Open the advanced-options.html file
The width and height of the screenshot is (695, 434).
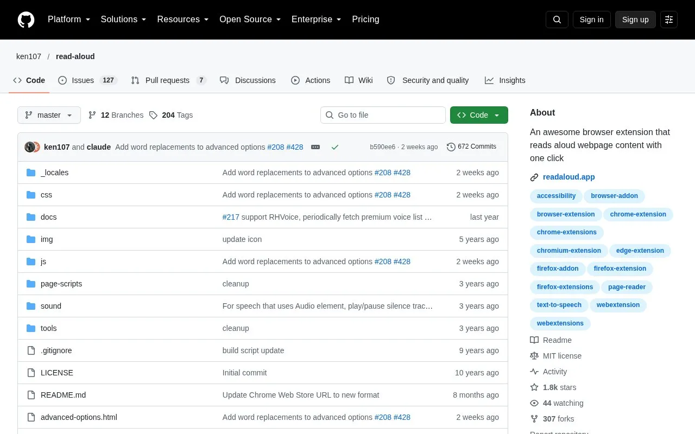[x=79, y=417]
